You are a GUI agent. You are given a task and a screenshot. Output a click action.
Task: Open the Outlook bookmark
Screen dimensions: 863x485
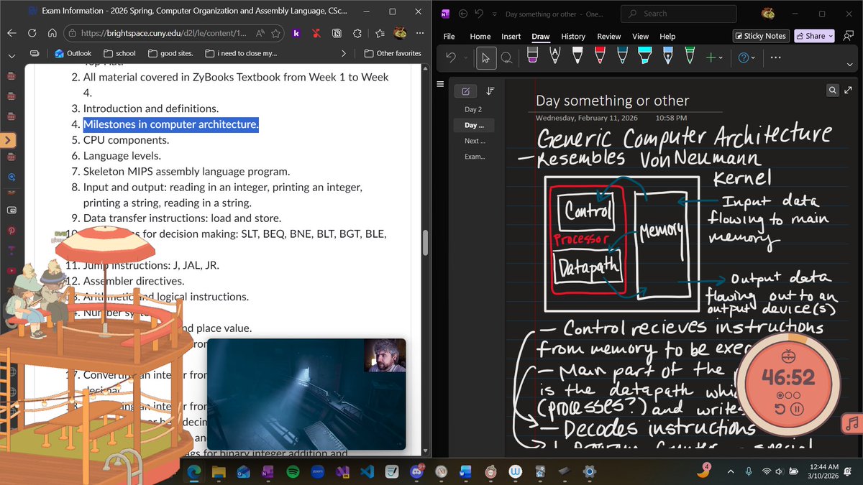(x=73, y=53)
